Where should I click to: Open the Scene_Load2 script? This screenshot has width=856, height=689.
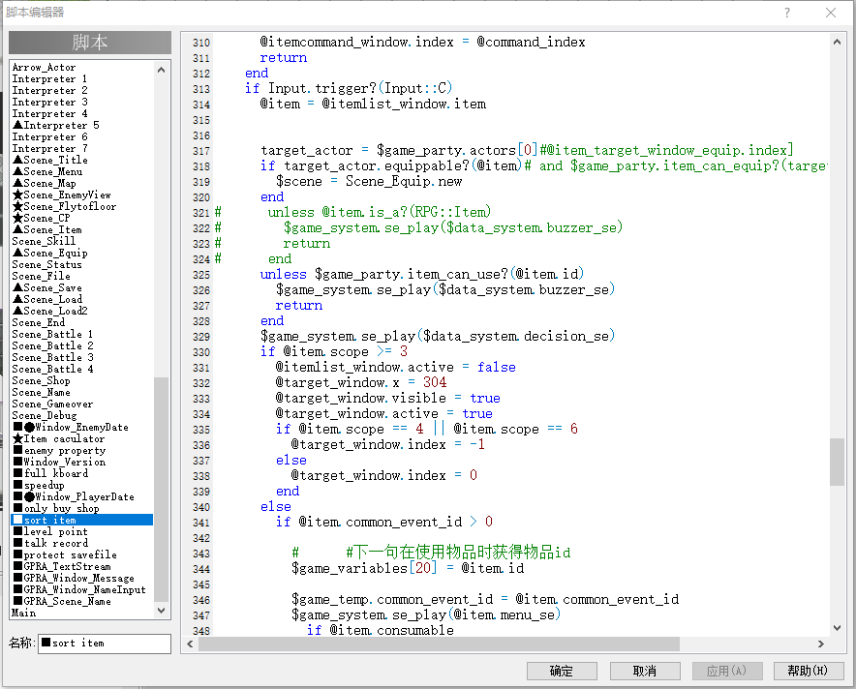pyautogui.click(x=49, y=311)
